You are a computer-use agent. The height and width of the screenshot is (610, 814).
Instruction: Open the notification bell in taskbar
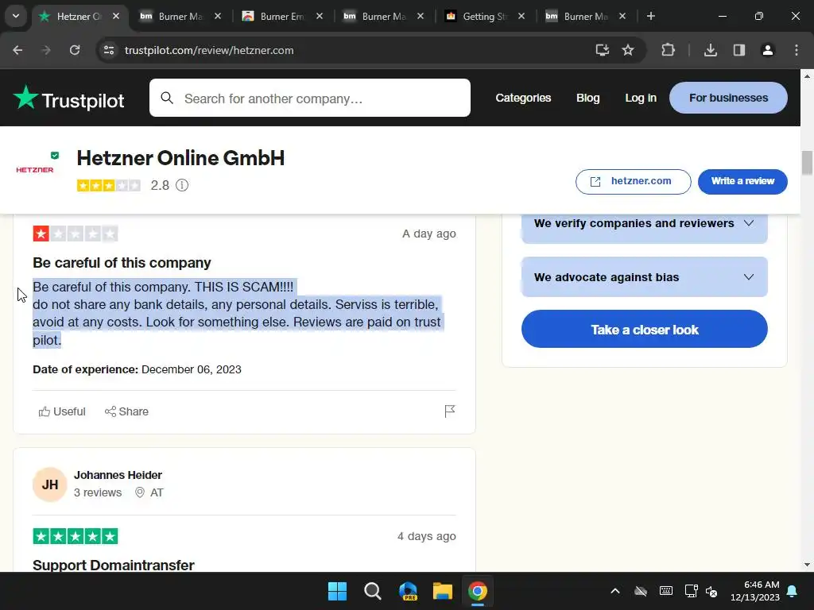click(x=793, y=591)
